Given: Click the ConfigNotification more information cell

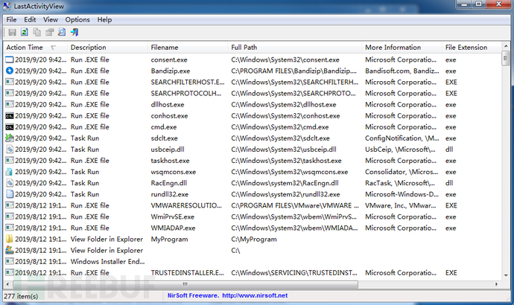Looking at the screenshot, I should tap(402, 138).
